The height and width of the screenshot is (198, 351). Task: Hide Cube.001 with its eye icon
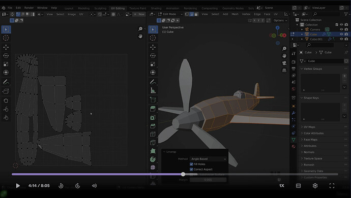pyautogui.click(x=341, y=39)
